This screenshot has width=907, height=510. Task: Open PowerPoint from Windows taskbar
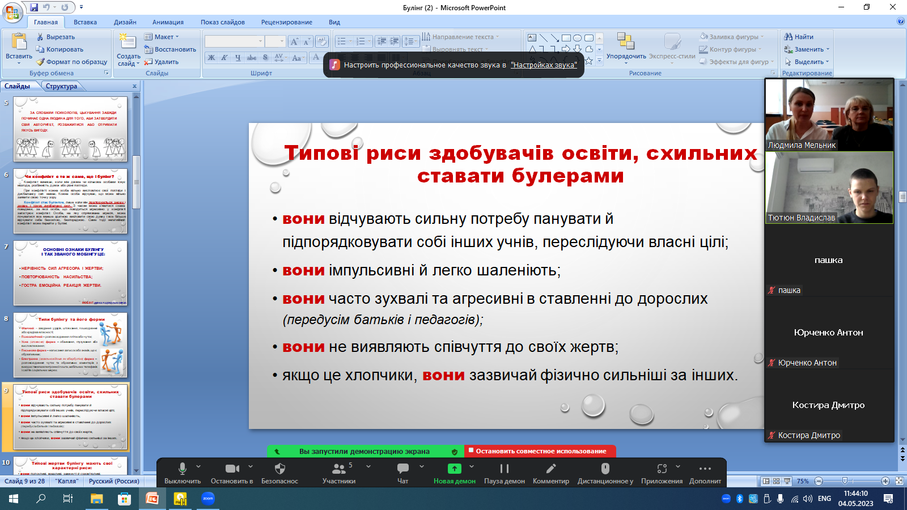pos(152,499)
